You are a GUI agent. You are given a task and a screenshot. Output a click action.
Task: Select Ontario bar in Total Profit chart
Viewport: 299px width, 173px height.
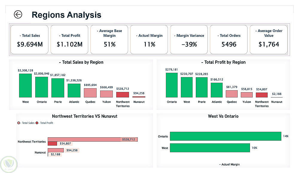(x=172, y=85)
